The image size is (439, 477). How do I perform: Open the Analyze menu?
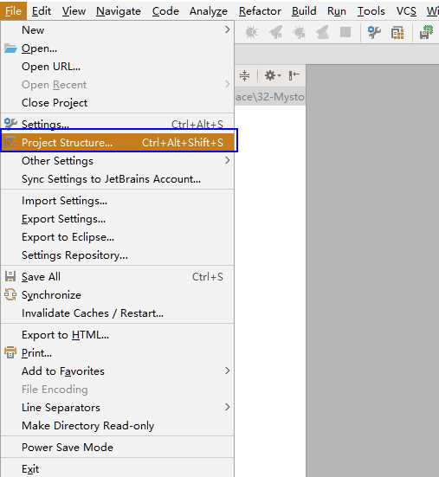click(x=209, y=11)
